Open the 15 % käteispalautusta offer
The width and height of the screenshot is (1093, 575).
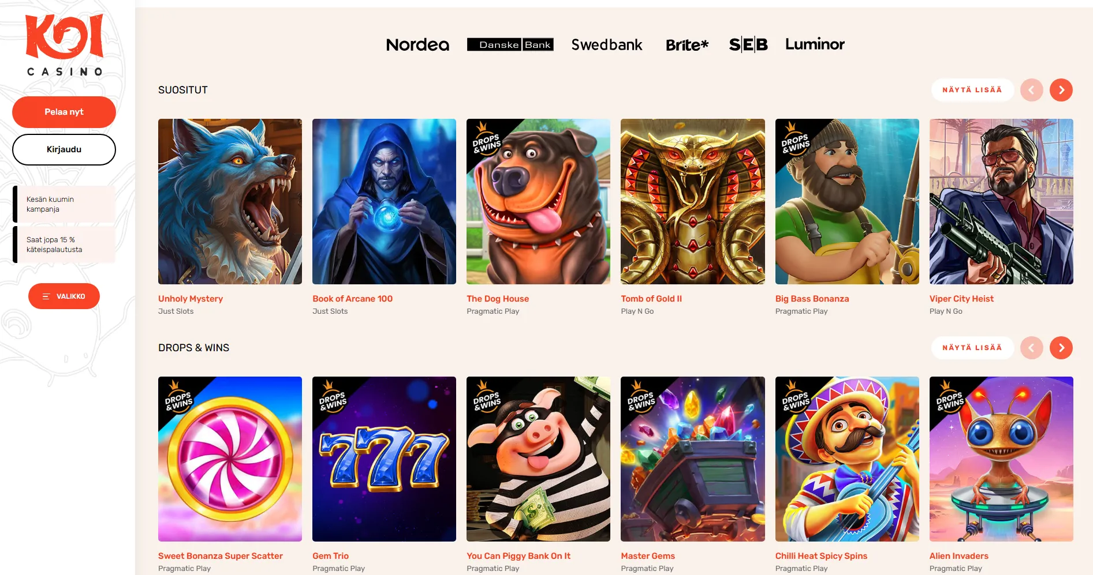64,245
